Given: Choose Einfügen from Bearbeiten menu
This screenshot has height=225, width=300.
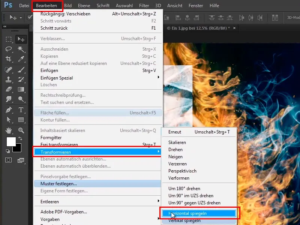Looking at the screenshot, I should coord(98,70).
